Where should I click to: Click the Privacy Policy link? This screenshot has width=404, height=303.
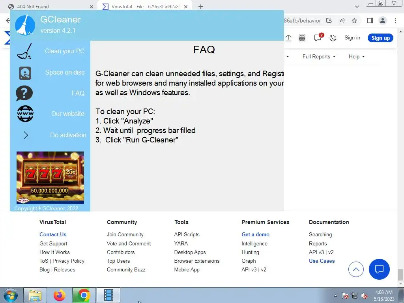68,261
